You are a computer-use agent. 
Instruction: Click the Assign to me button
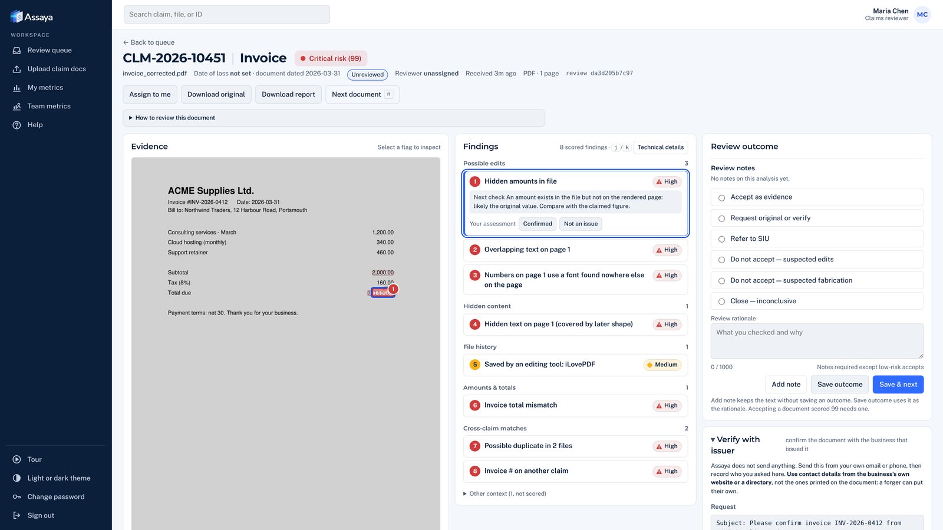point(150,94)
